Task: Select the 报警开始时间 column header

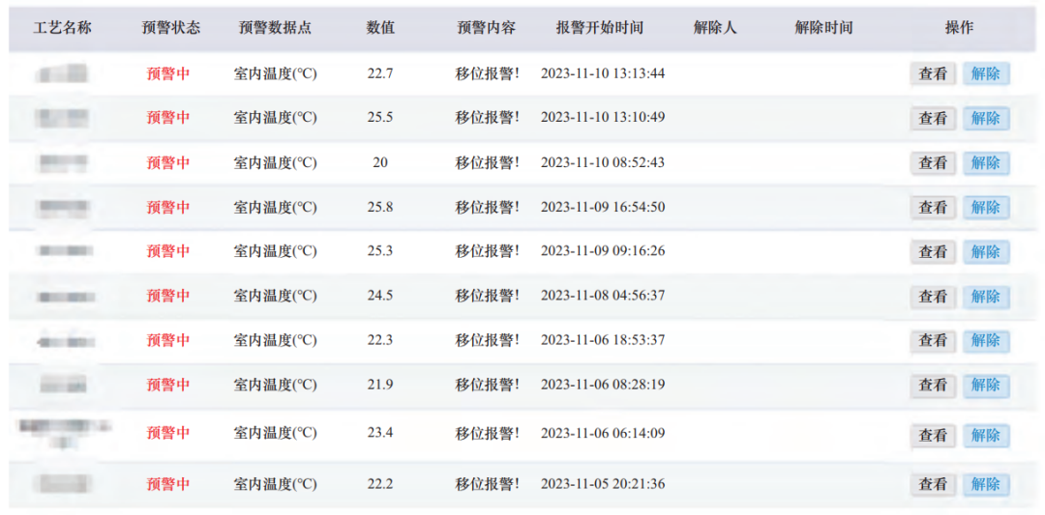Action: click(x=599, y=27)
